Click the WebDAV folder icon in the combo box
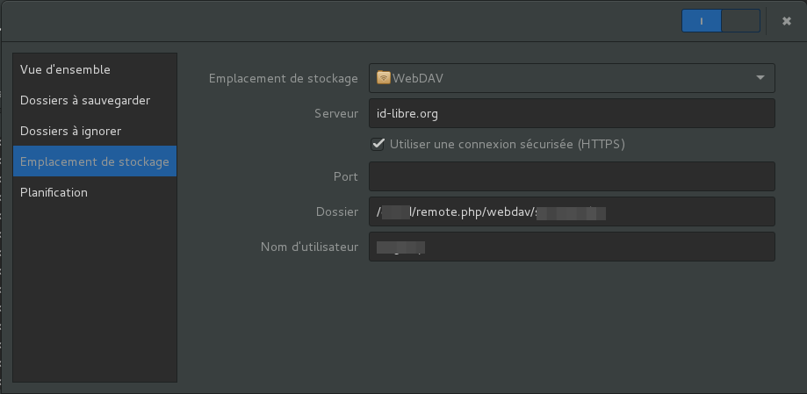This screenshot has width=807, height=394. (384, 78)
